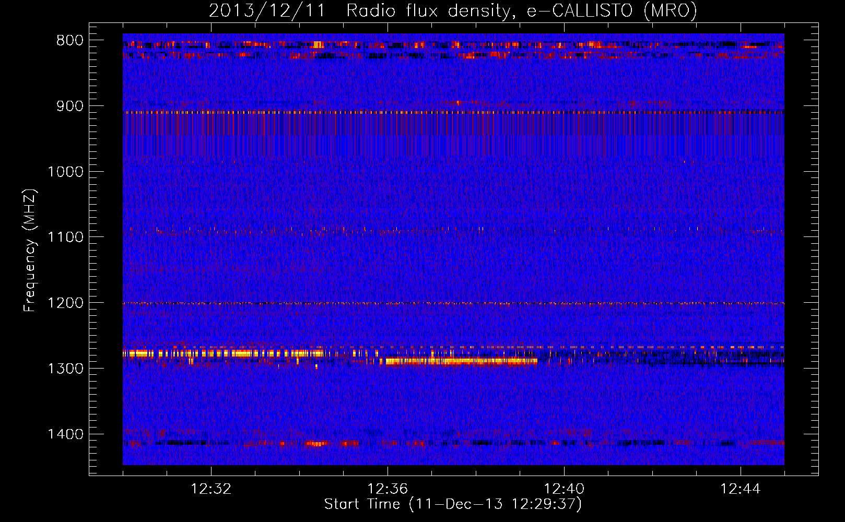This screenshot has height=522, width=845.
Task: Click the 12:40 time axis label
Action: (x=564, y=489)
